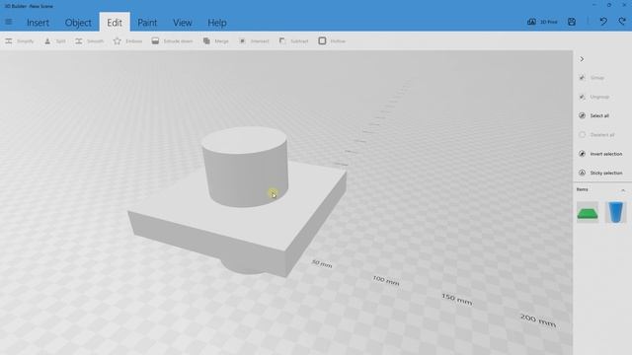The image size is (632, 355).
Task: Maximize the 3D Builder window
Action: (x=609, y=5)
